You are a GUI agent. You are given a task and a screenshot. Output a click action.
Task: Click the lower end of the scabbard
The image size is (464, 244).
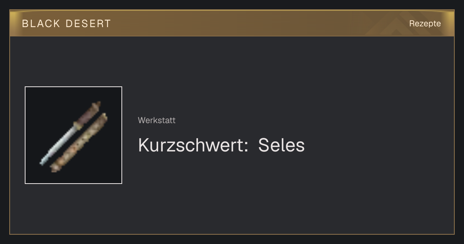(54, 168)
